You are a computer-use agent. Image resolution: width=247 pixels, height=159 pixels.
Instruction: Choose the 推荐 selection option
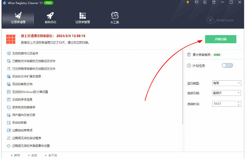[x=17, y=155]
